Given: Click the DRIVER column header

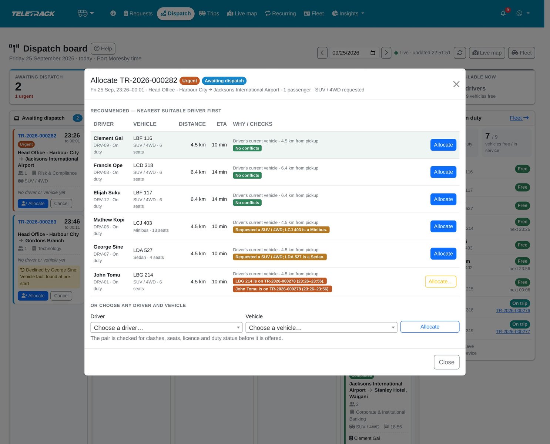Looking at the screenshot, I should (x=104, y=124).
